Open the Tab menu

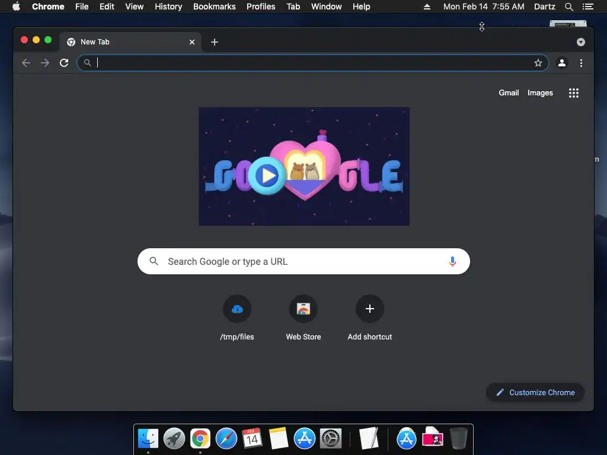click(x=293, y=7)
